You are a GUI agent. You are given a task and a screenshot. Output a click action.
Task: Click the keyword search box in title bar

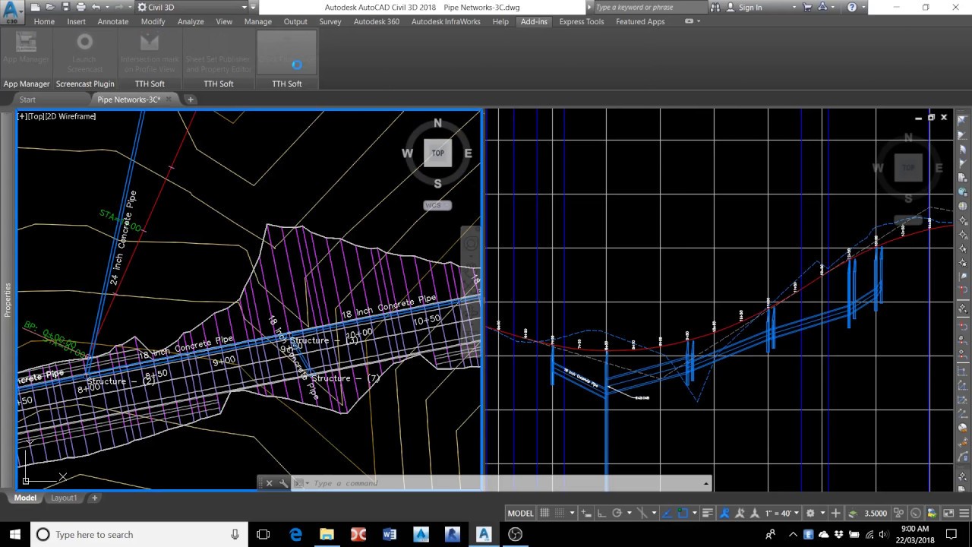coord(650,7)
